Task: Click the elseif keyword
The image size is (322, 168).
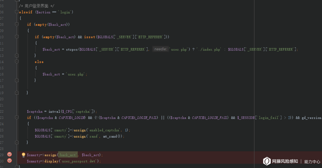Action: 26,12
